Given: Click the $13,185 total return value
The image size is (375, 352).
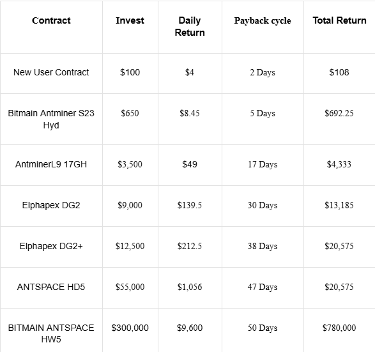Looking at the screenshot, I should [x=339, y=206].
